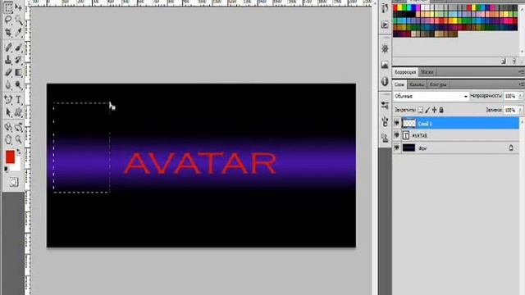Pick the yellow swatch in the top row

tap(399, 7)
